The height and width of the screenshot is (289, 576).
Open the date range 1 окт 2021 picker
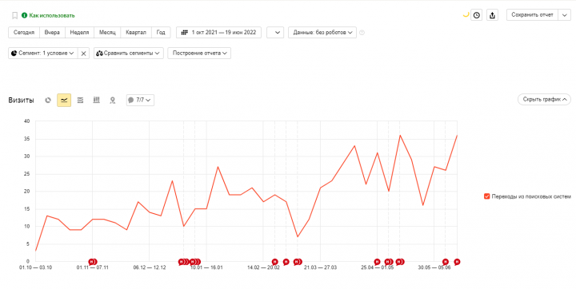[218, 32]
